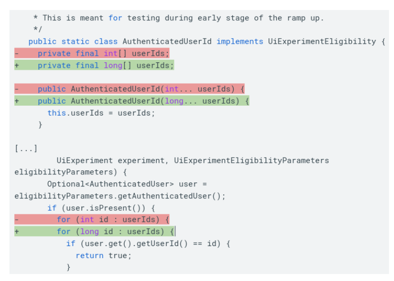
Task: Click the 'this.userIds = userIds;' assignment line
Action: click(x=101, y=113)
